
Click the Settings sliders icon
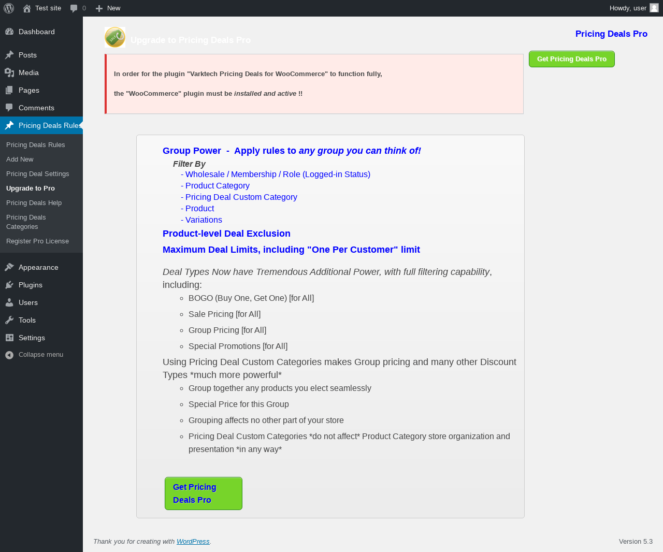pos(9,338)
